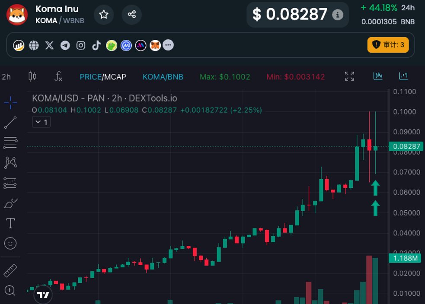Click the TradingView logo on chart
The height and width of the screenshot is (304, 425).
43,294
